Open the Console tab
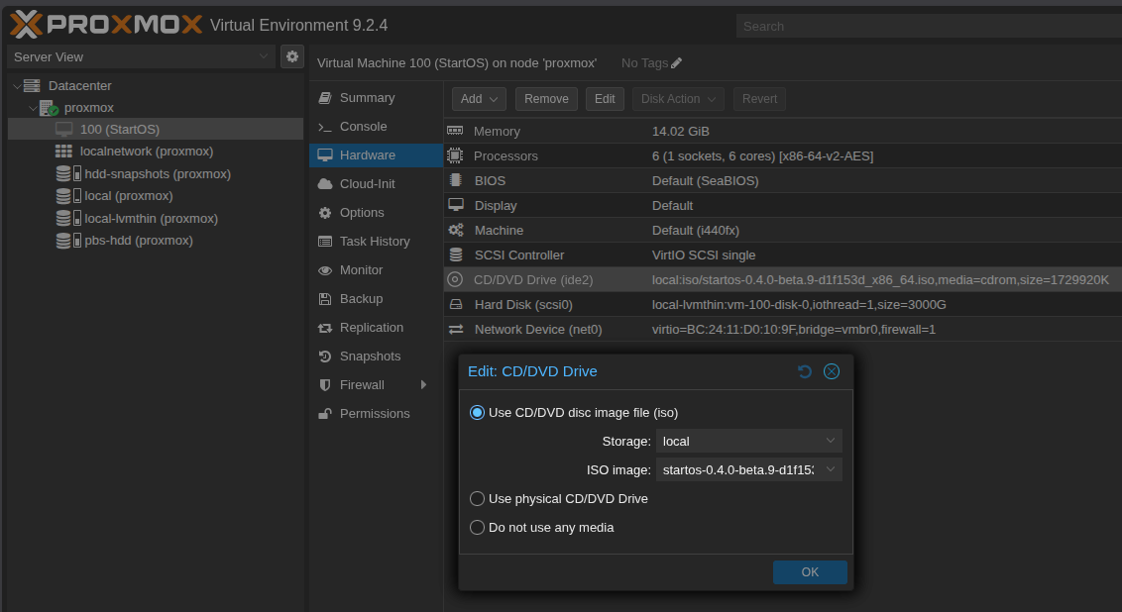The image size is (1122, 612). coord(377,127)
